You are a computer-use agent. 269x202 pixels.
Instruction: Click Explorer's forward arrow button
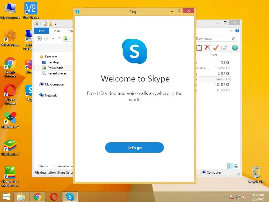point(47,39)
